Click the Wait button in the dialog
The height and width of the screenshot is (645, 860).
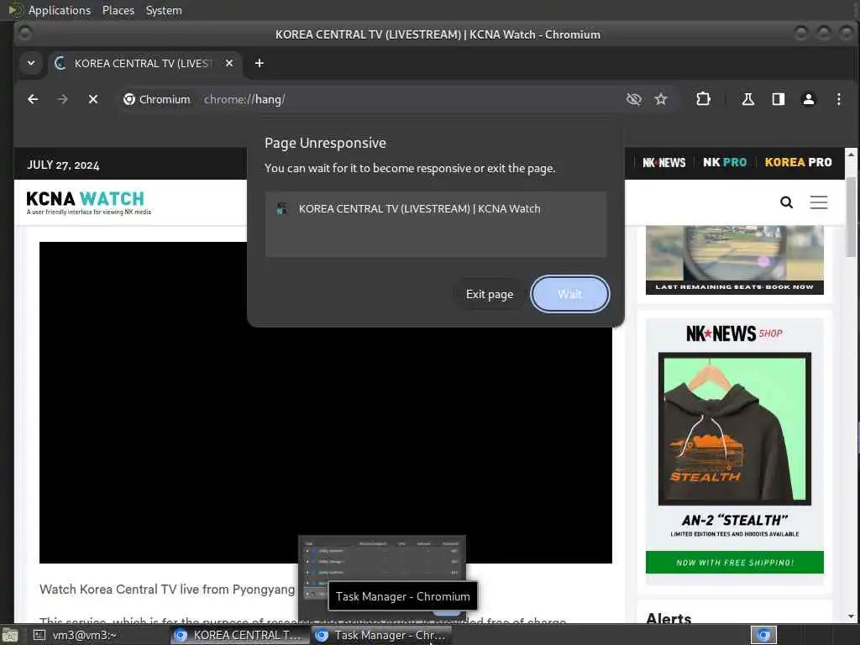[570, 294]
